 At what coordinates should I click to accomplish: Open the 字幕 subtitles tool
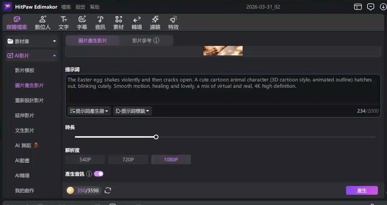[x=82, y=23]
